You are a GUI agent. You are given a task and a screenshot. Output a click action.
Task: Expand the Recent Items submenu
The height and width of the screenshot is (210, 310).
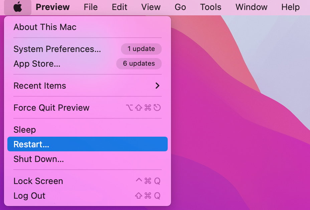point(40,86)
